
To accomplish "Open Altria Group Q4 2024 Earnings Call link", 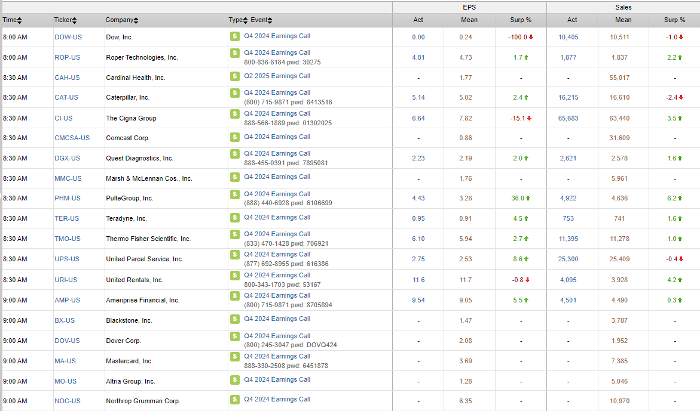I will coord(277,379).
